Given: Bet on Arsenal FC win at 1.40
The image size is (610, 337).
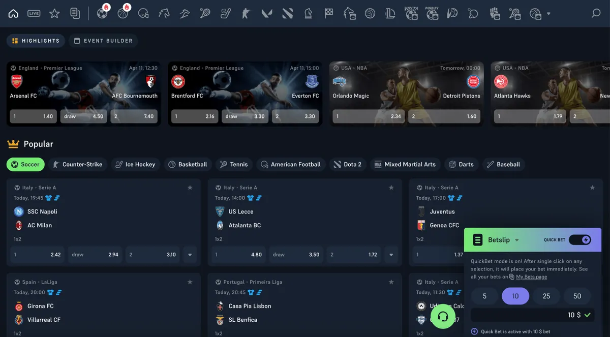Looking at the screenshot, I should pyautogui.click(x=34, y=116).
